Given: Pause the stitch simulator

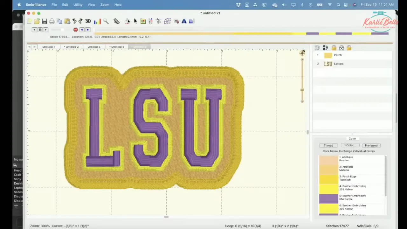Looking at the screenshot, I should pos(40,30).
